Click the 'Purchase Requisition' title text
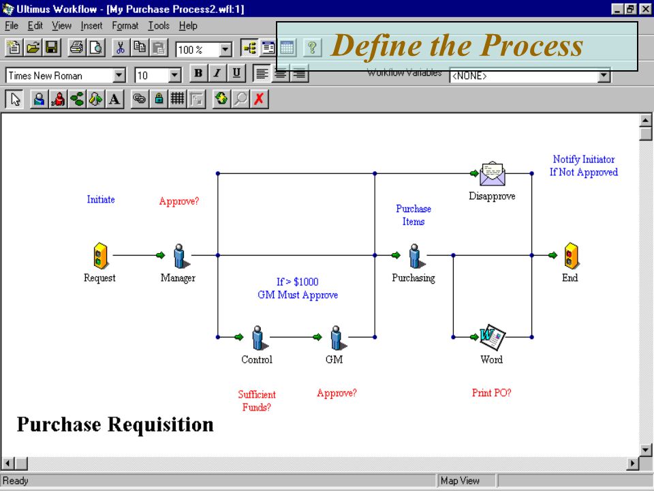This screenshot has width=654, height=491. (x=115, y=425)
